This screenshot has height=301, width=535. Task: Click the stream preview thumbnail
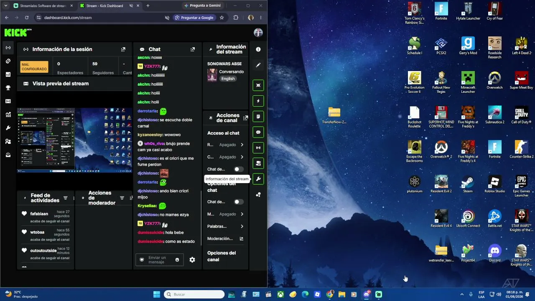pyautogui.click(x=74, y=140)
